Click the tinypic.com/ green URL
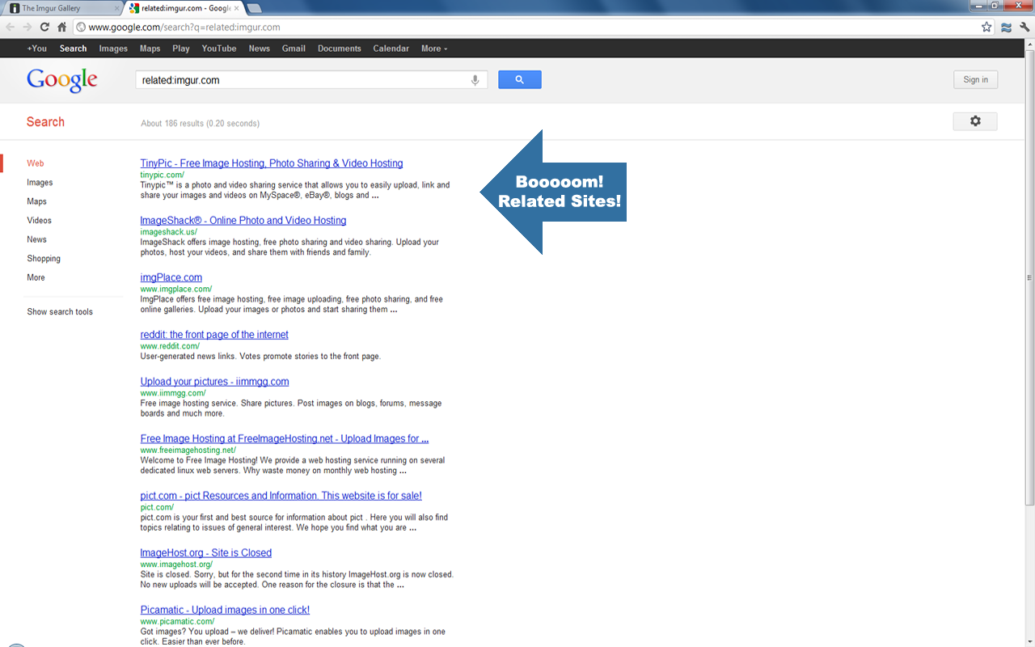This screenshot has width=1035, height=647. [x=163, y=175]
